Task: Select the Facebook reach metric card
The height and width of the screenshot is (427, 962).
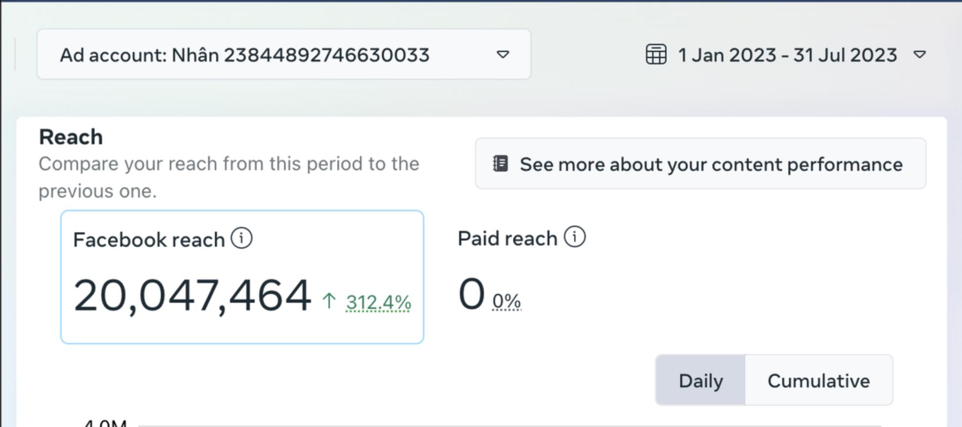Action: coord(242,277)
